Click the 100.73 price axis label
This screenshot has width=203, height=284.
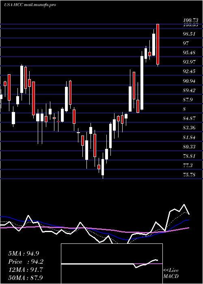pyautogui.click(x=190, y=21)
